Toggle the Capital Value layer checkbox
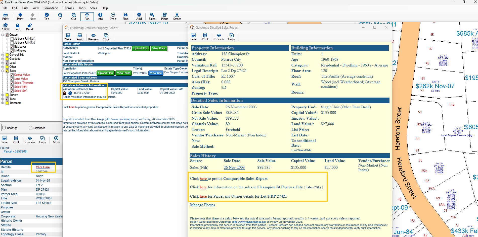478x237 pixels. [12, 75]
